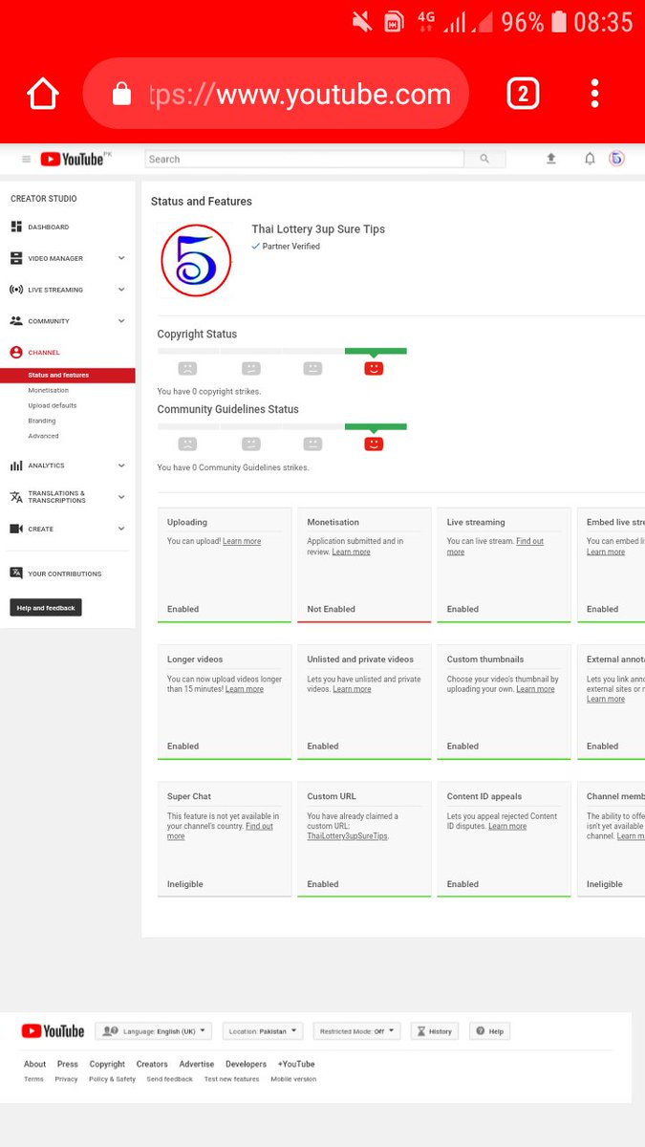Screen dimensions: 645x1147
Task: Open the browser tab switcher showing 2
Action: [x=523, y=94]
